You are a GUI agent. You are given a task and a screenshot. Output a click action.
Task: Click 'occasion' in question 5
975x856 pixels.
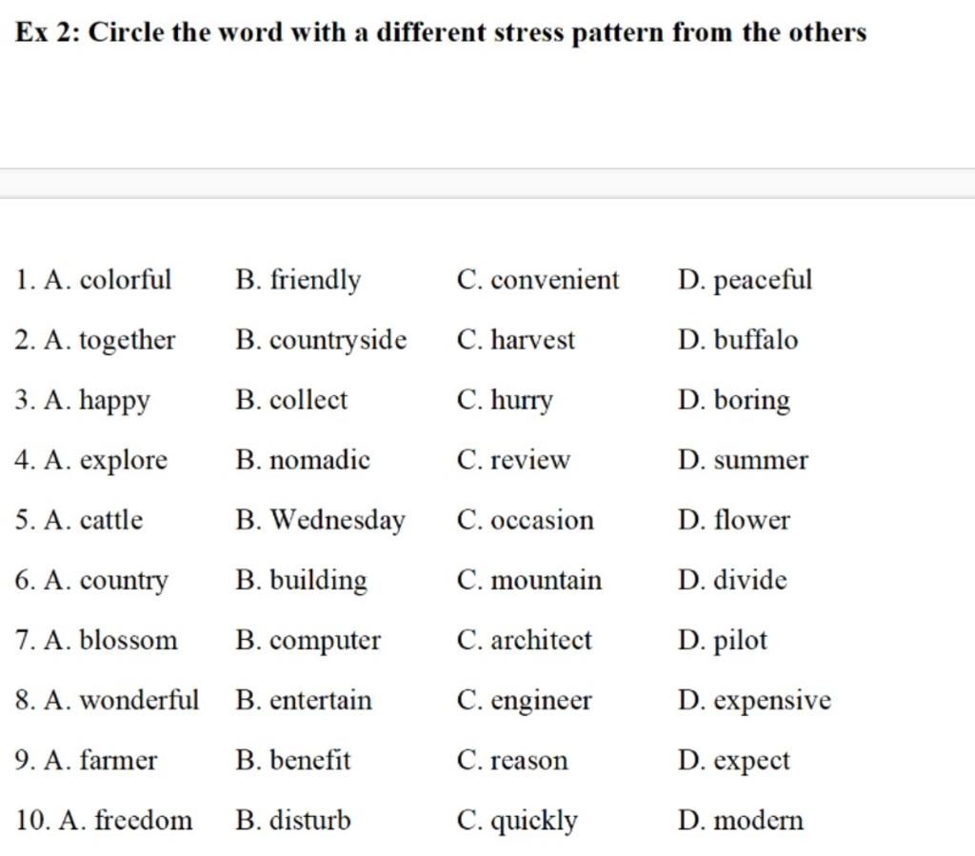click(542, 520)
